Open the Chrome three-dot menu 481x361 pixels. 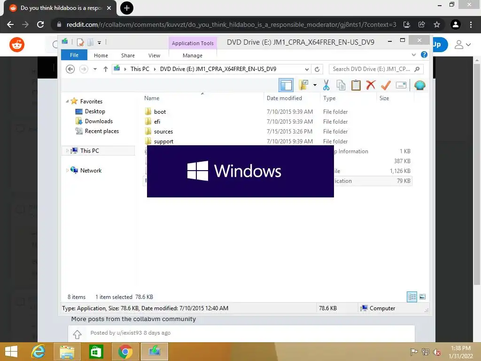click(471, 24)
